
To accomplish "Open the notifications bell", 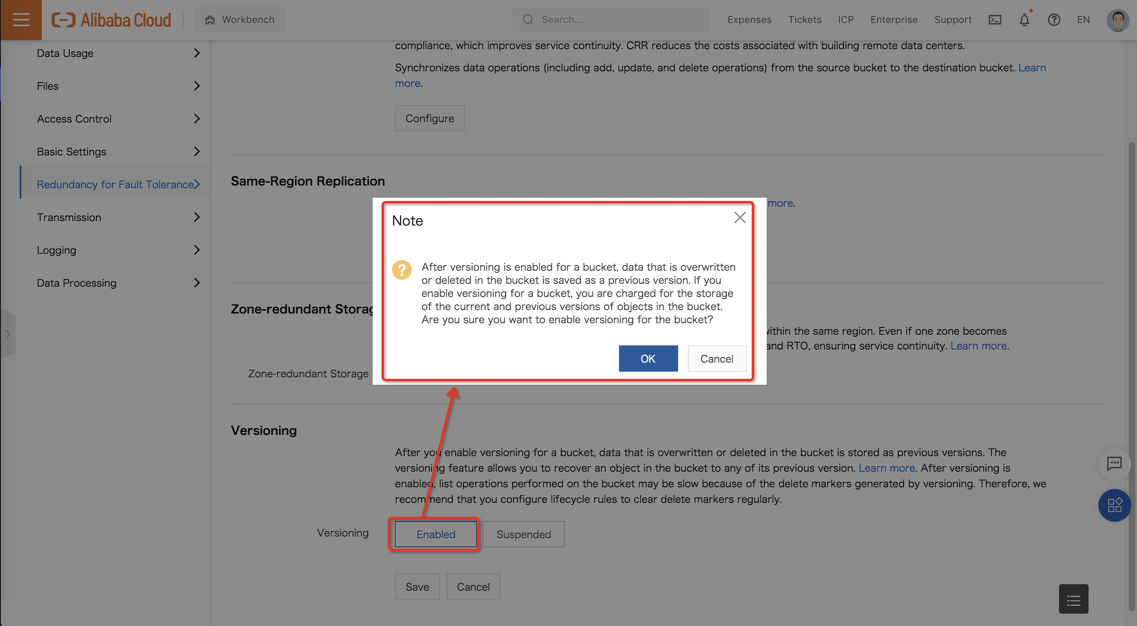I will 1024,20.
